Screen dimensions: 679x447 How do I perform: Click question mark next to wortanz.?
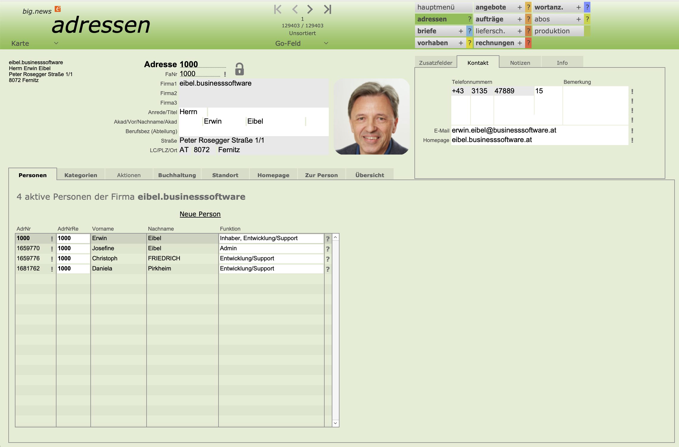pyautogui.click(x=587, y=7)
